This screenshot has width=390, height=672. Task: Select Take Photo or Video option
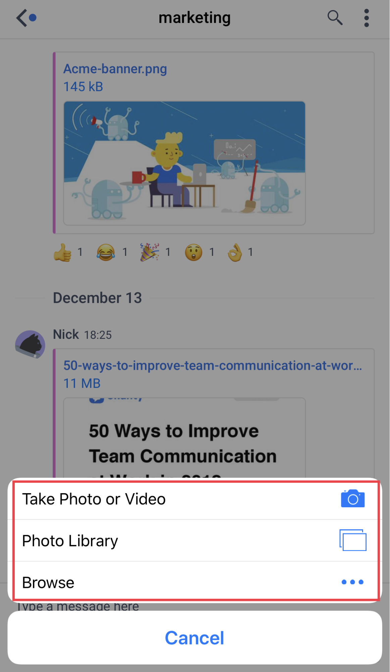(x=195, y=499)
